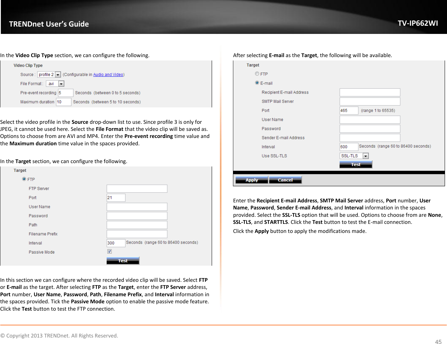Screen dimensions: 447x344
Task: Click the 'Video Clip Type' section heading
Action: (28, 65)
